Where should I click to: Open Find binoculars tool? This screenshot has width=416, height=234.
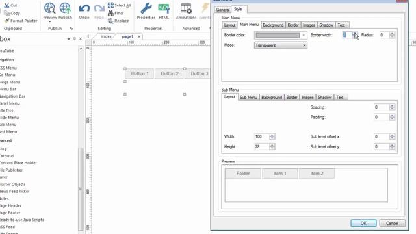tap(116, 13)
